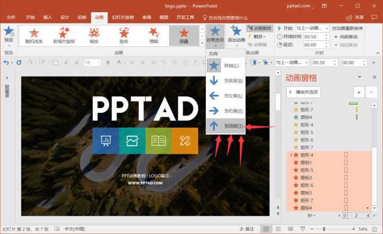Viewport: 383px width, 234px height.
Task: Choose 到底部(B) direction option
Action: click(226, 81)
